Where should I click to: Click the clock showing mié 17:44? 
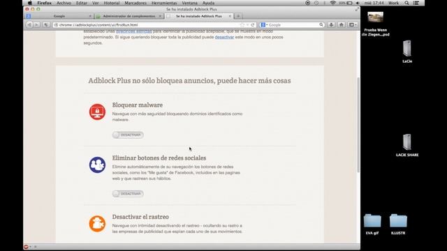[374, 3]
